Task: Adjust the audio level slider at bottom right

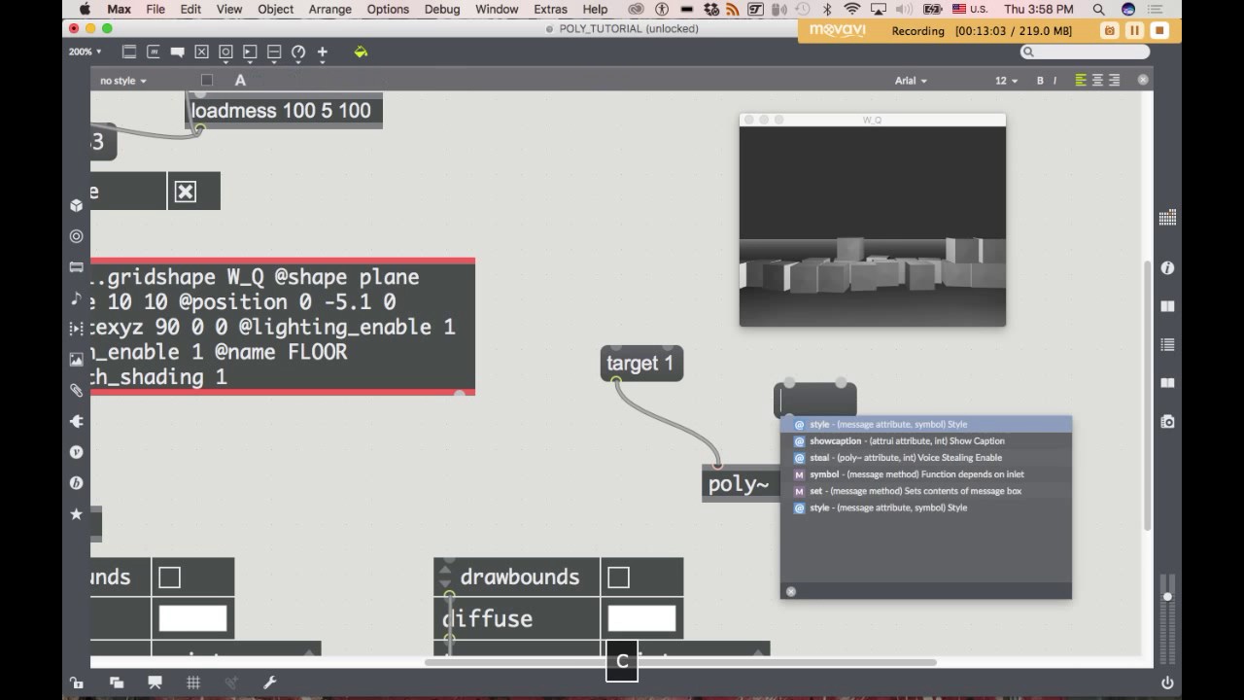Action: tap(1167, 597)
